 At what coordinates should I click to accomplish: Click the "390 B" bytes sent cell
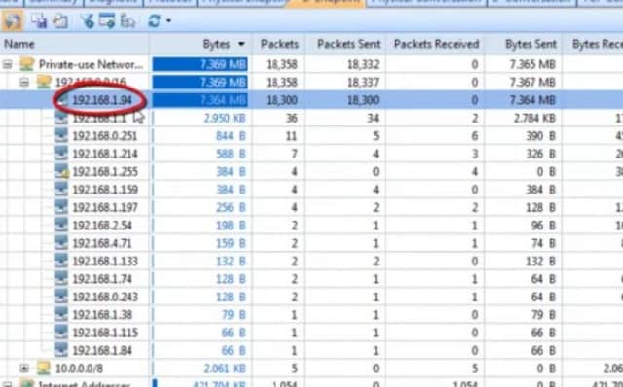(540, 136)
